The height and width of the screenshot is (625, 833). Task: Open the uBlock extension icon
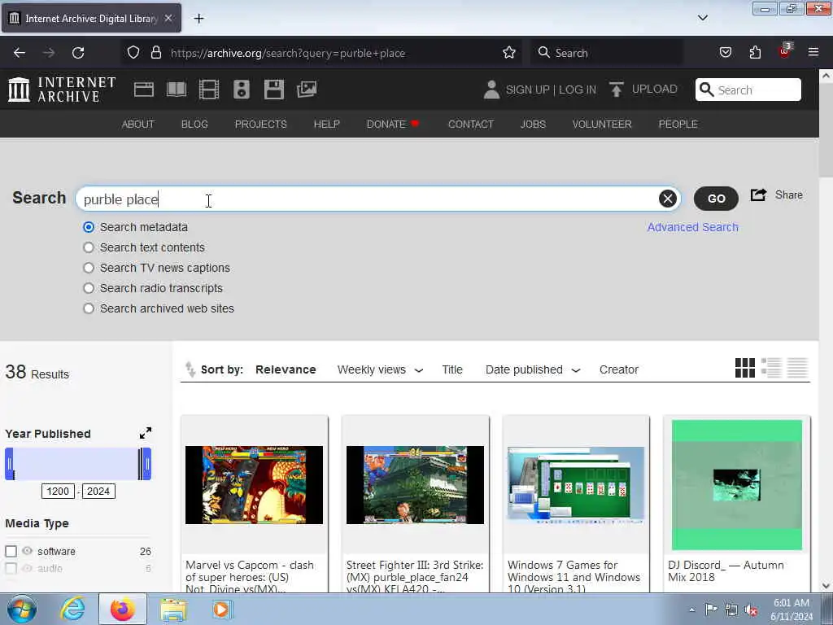785,51
